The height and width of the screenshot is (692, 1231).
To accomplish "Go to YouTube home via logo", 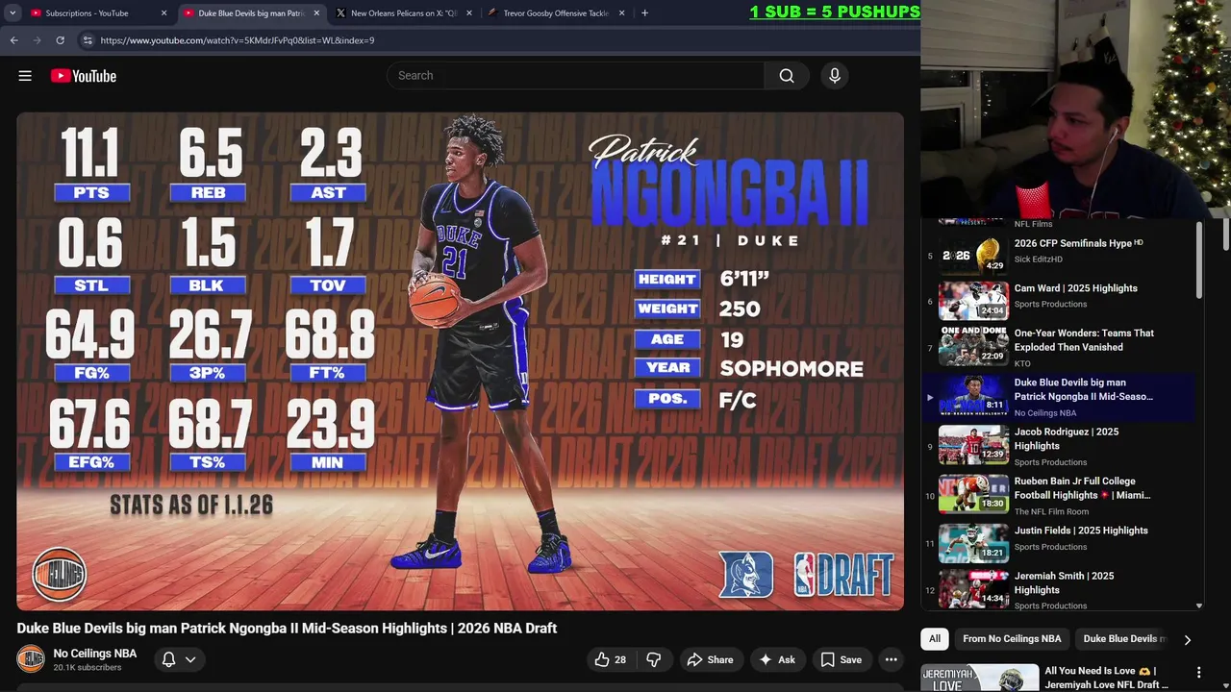I will tap(84, 76).
